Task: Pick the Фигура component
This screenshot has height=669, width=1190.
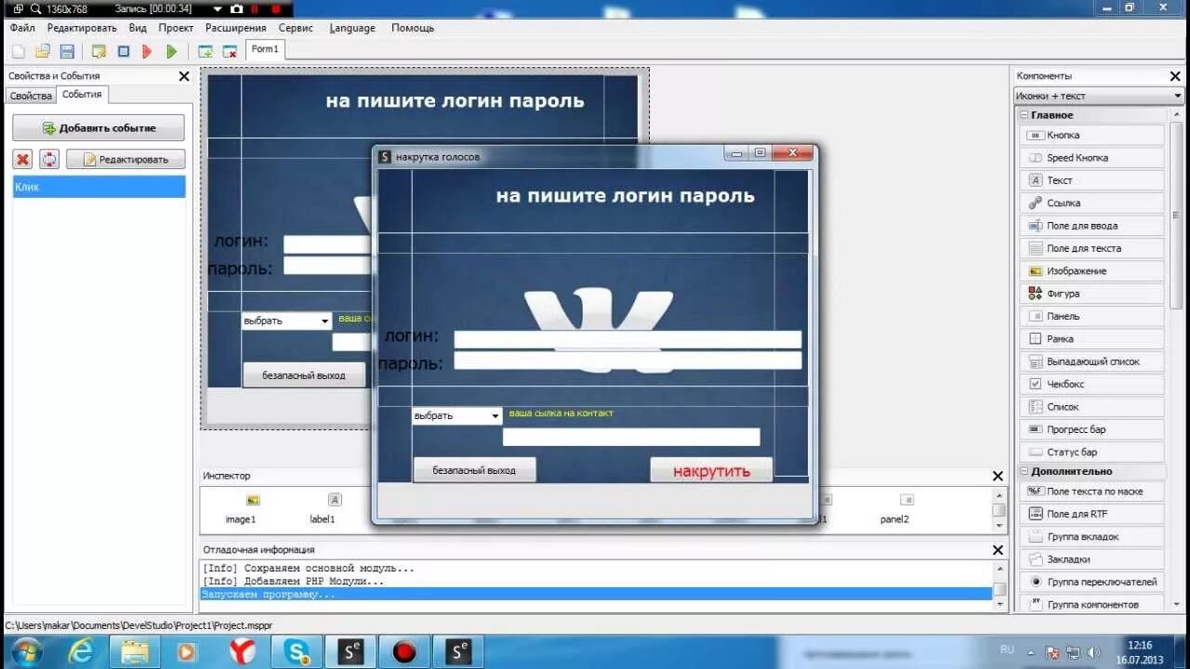Action: click(1092, 294)
